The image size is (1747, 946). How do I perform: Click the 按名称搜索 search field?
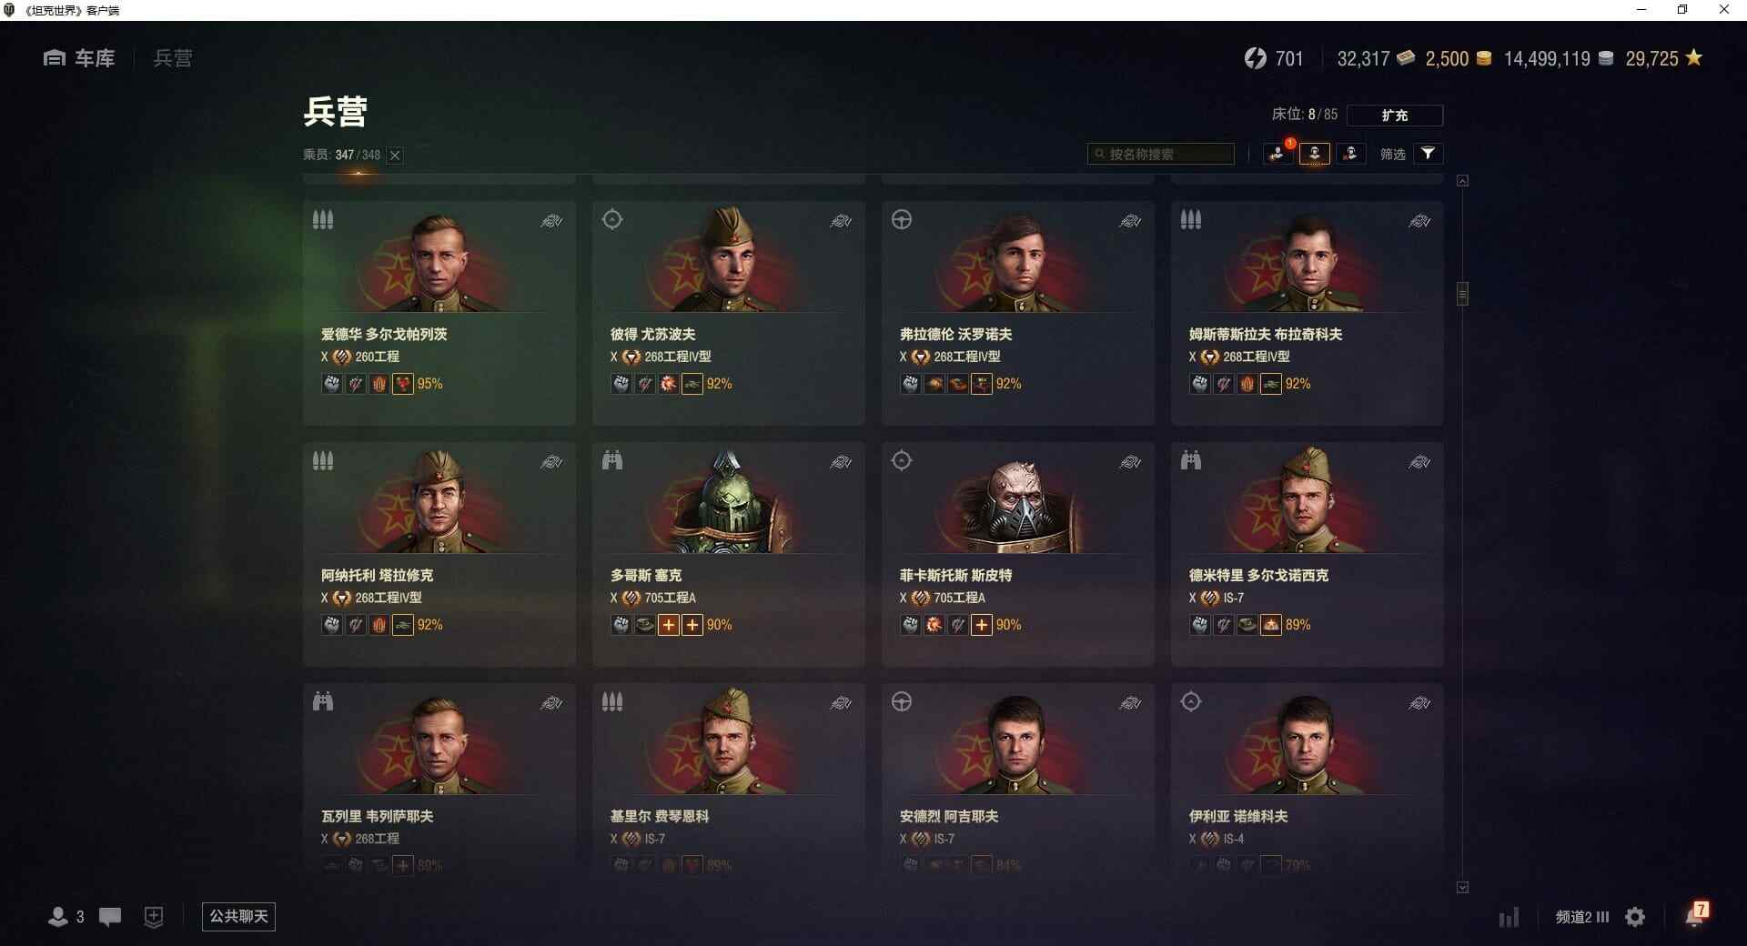pos(1161,154)
